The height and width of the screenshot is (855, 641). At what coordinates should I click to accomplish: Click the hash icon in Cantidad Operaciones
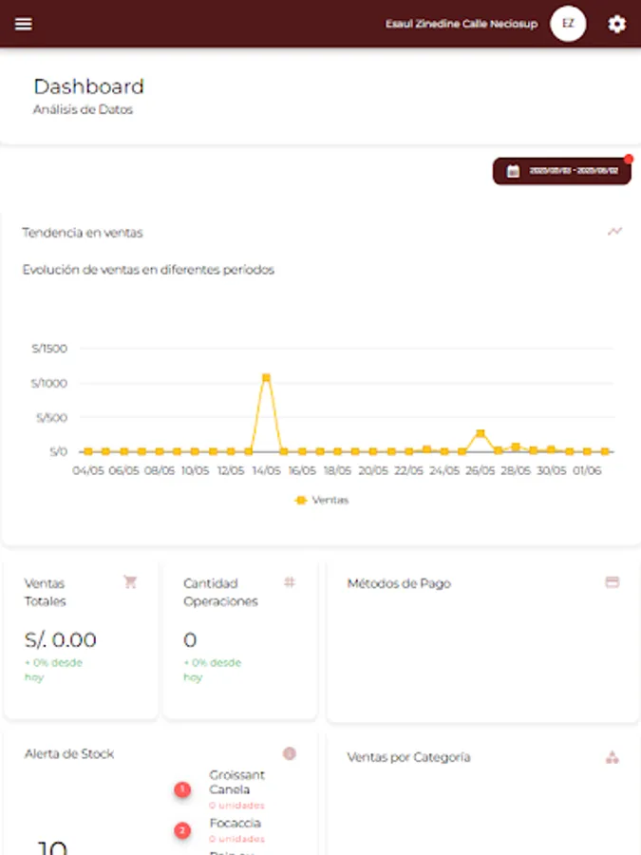click(x=290, y=582)
